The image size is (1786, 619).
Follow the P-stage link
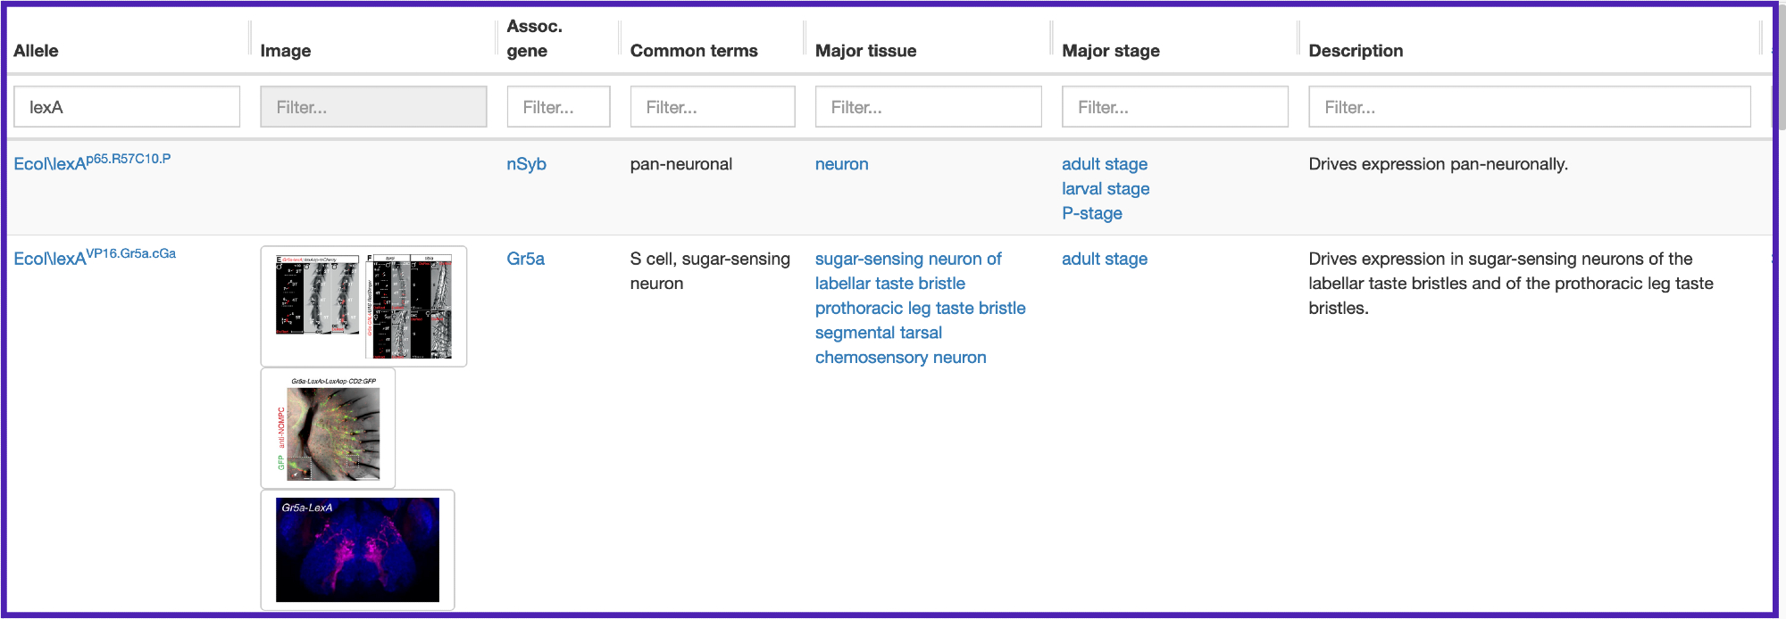point(1091,213)
